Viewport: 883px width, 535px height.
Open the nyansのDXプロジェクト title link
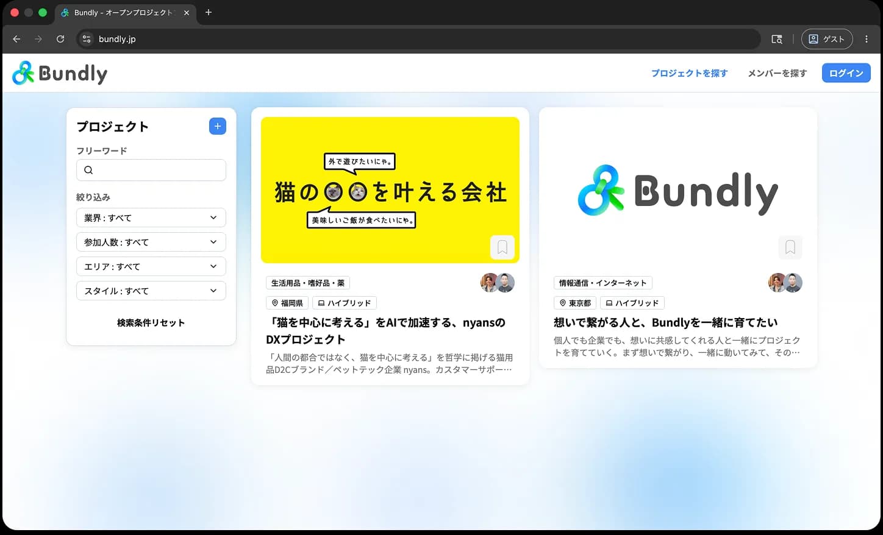click(x=385, y=331)
